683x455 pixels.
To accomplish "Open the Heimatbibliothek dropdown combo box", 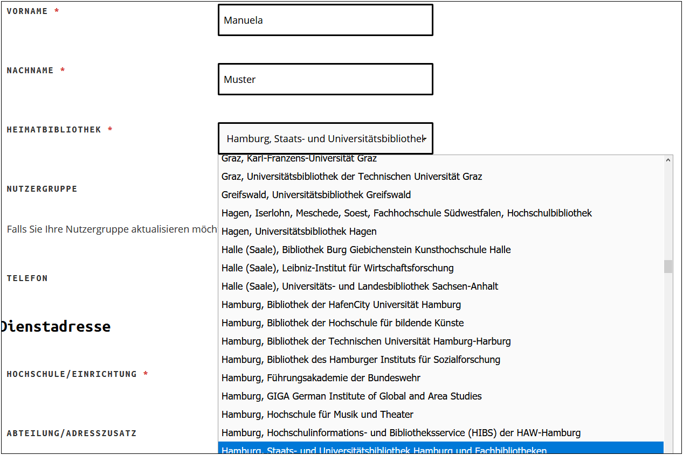I will point(325,138).
